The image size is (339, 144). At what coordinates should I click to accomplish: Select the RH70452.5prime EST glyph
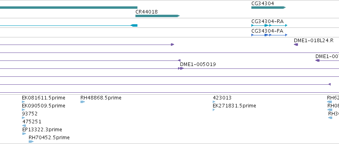coord(31,142)
